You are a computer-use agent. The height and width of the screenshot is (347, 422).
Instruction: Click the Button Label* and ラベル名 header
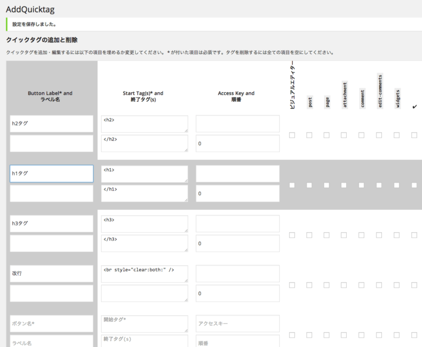click(x=50, y=96)
